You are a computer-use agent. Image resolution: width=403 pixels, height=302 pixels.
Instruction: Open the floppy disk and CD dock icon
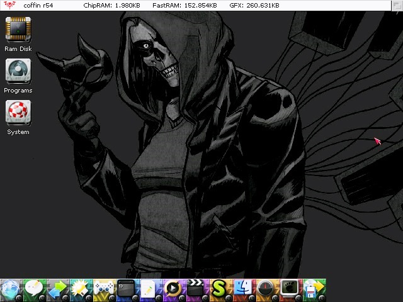click(315, 290)
